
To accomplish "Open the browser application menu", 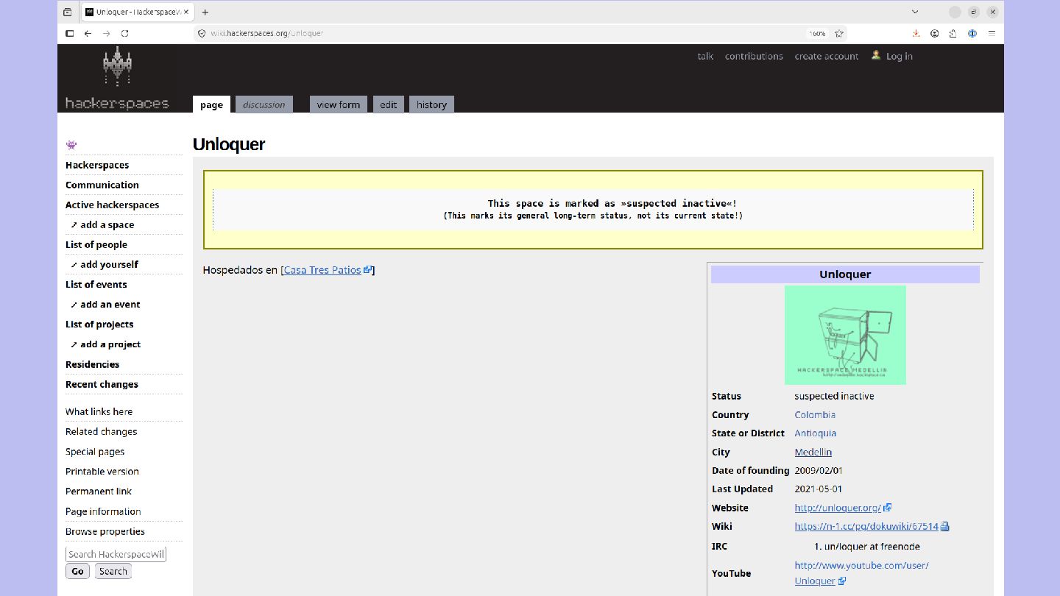I will point(992,33).
